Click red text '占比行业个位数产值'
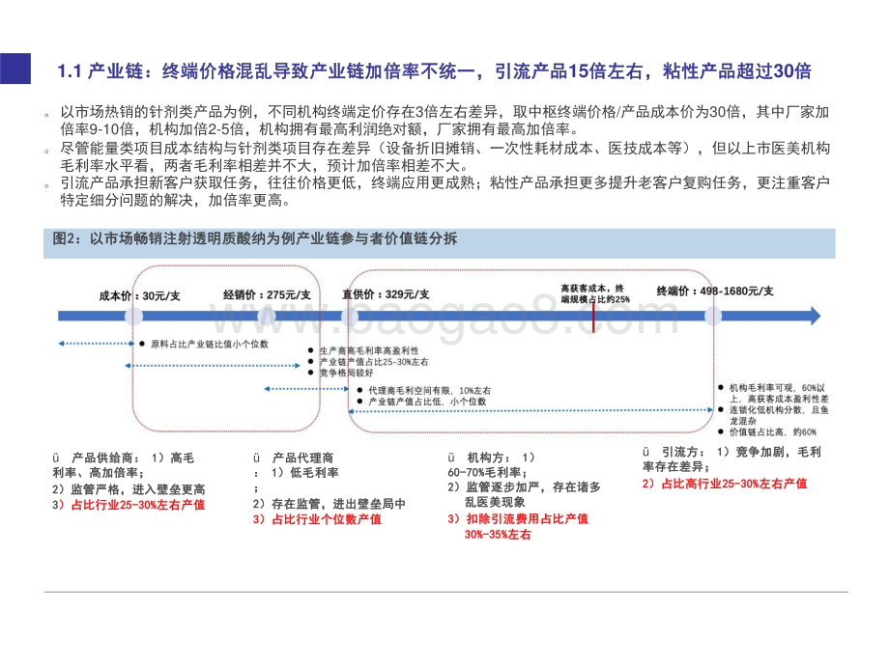The width and height of the screenshot is (889, 666). pyautogui.click(x=327, y=519)
